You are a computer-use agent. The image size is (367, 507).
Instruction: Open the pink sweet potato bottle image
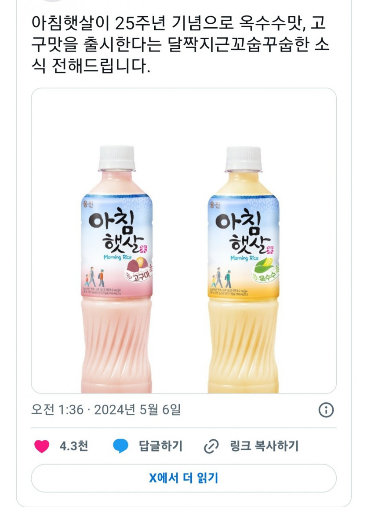[116, 270]
